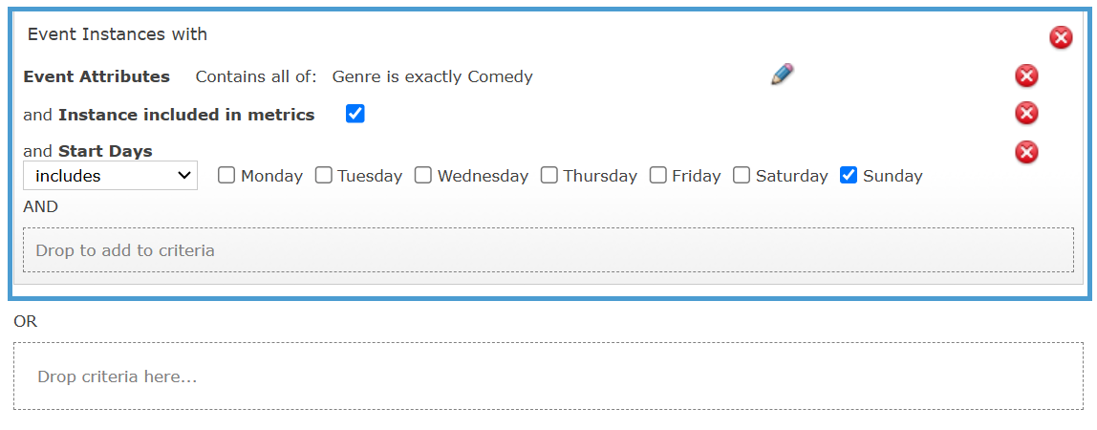Click the Drop criteria here zone

pos(548,376)
